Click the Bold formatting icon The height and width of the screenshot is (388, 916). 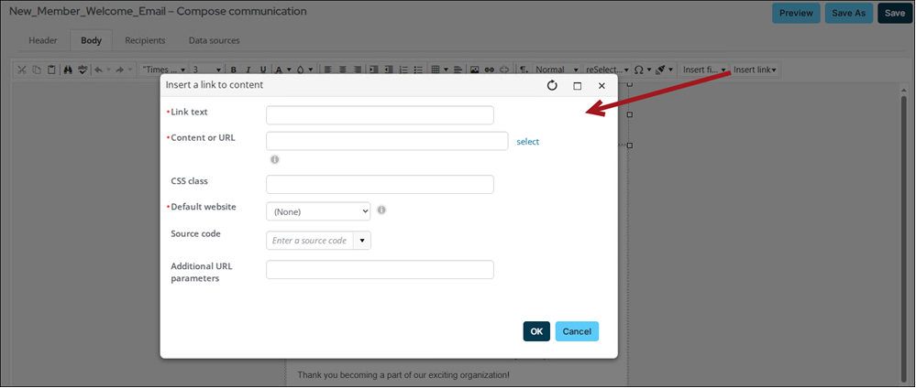(234, 70)
